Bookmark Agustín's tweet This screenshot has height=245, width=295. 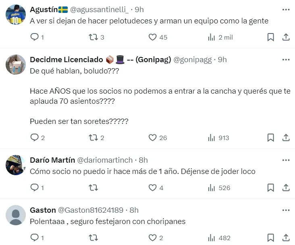[x=271, y=37]
